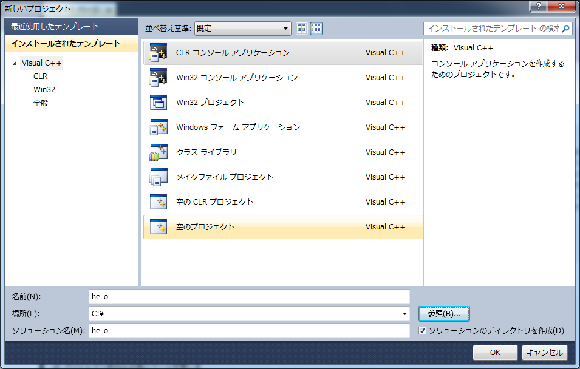The height and width of the screenshot is (369, 580).
Task: Select メイクファイル プロジェクト template name
Action: coord(225,177)
